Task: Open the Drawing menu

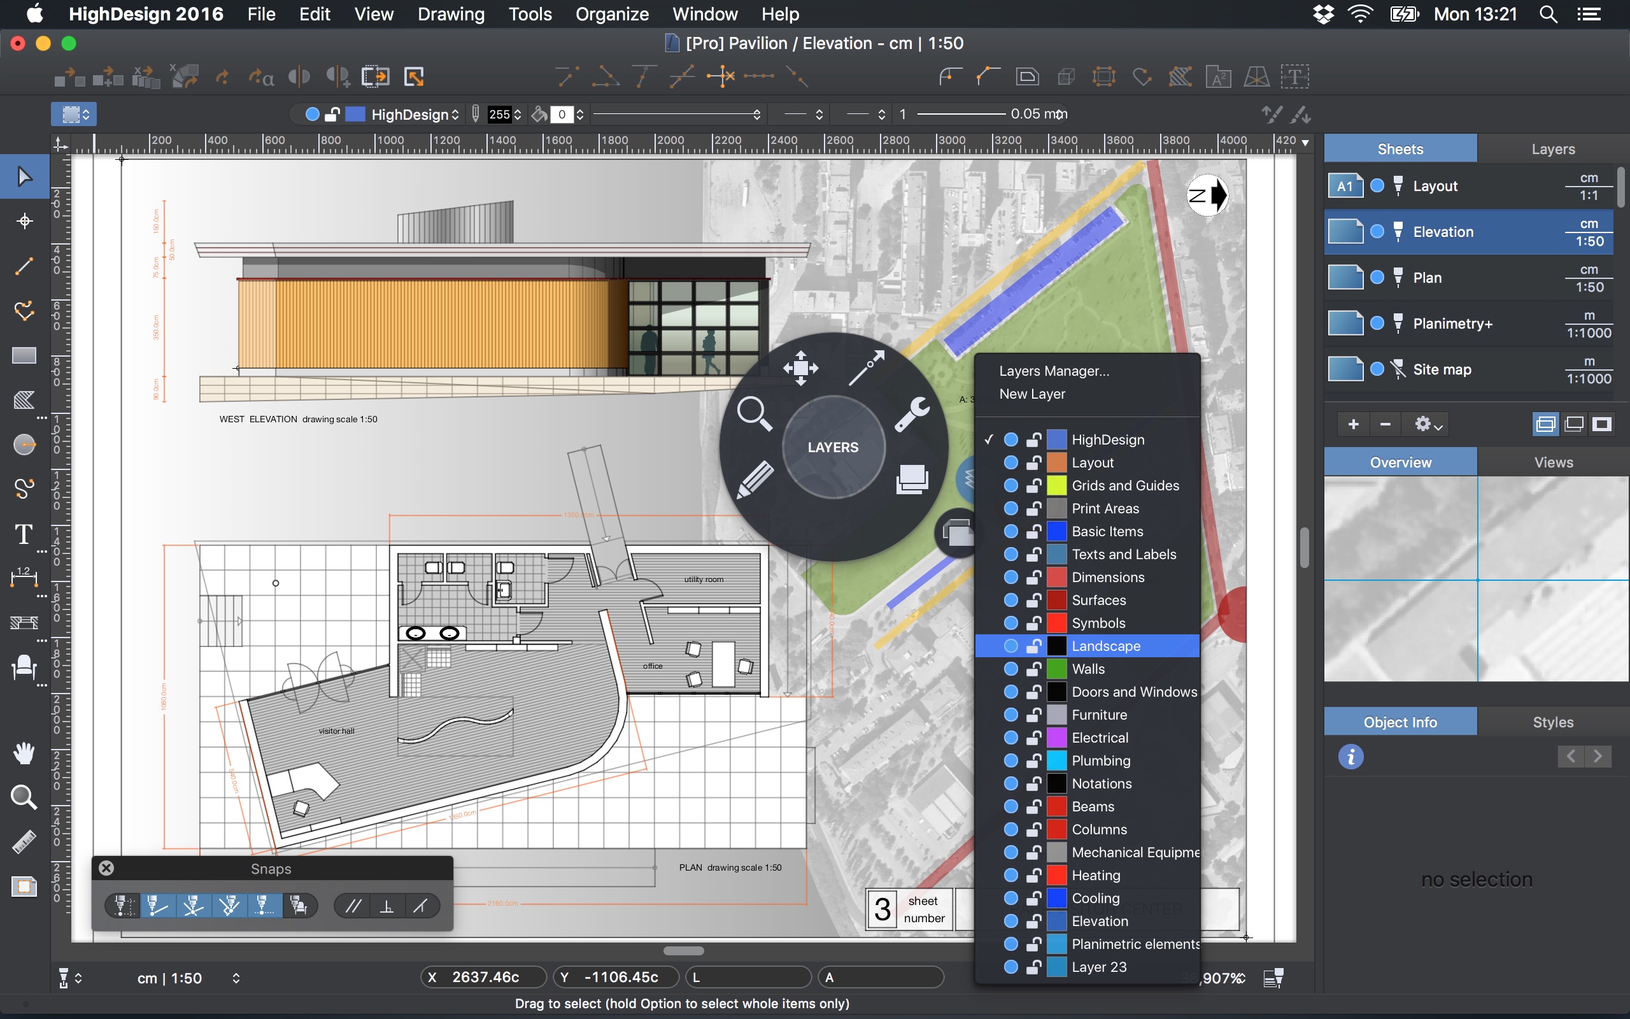Action: click(451, 14)
